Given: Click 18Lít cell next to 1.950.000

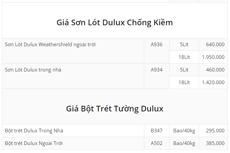Looking at the screenshot, I should tap(184, 57).
